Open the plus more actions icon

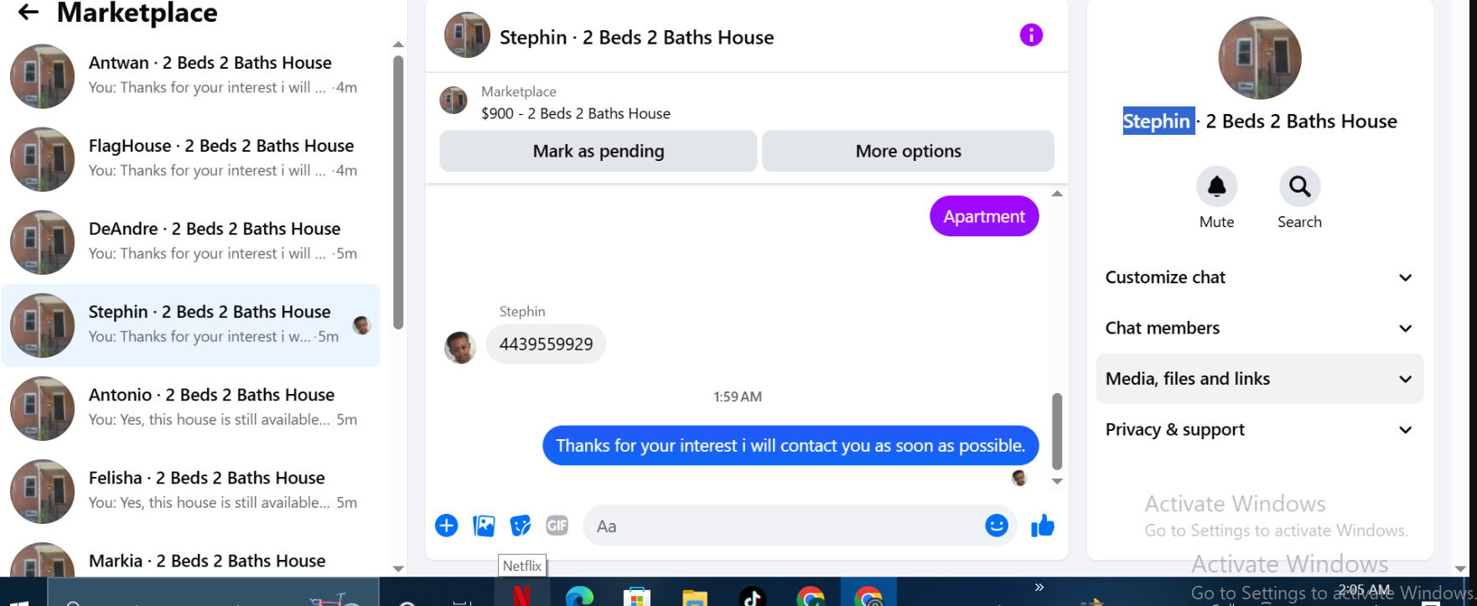[447, 526]
